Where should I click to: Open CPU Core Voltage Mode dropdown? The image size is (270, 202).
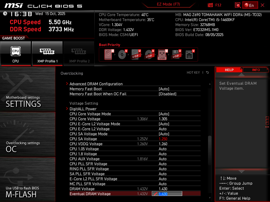pos(164,114)
